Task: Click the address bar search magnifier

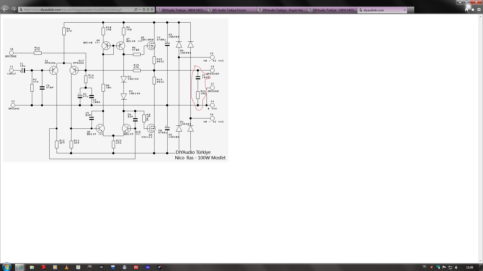Action: (136, 10)
